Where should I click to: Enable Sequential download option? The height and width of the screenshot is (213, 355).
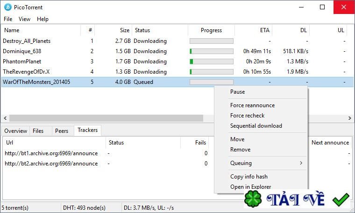[x=256, y=126]
